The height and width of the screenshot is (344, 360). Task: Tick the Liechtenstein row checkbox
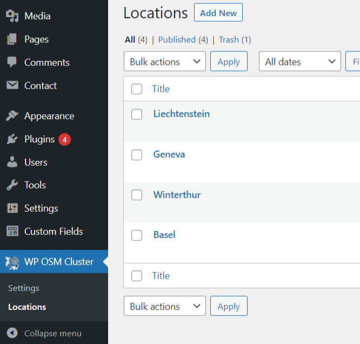tap(137, 114)
